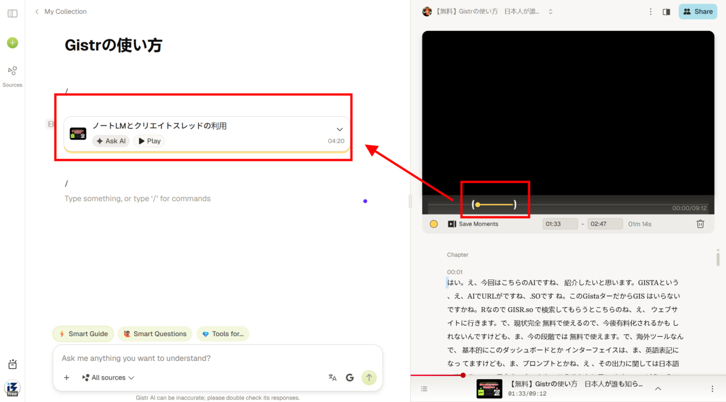The width and height of the screenshot is (726, 402).
Task: Click the translate language icon
Action: point(332,378)
